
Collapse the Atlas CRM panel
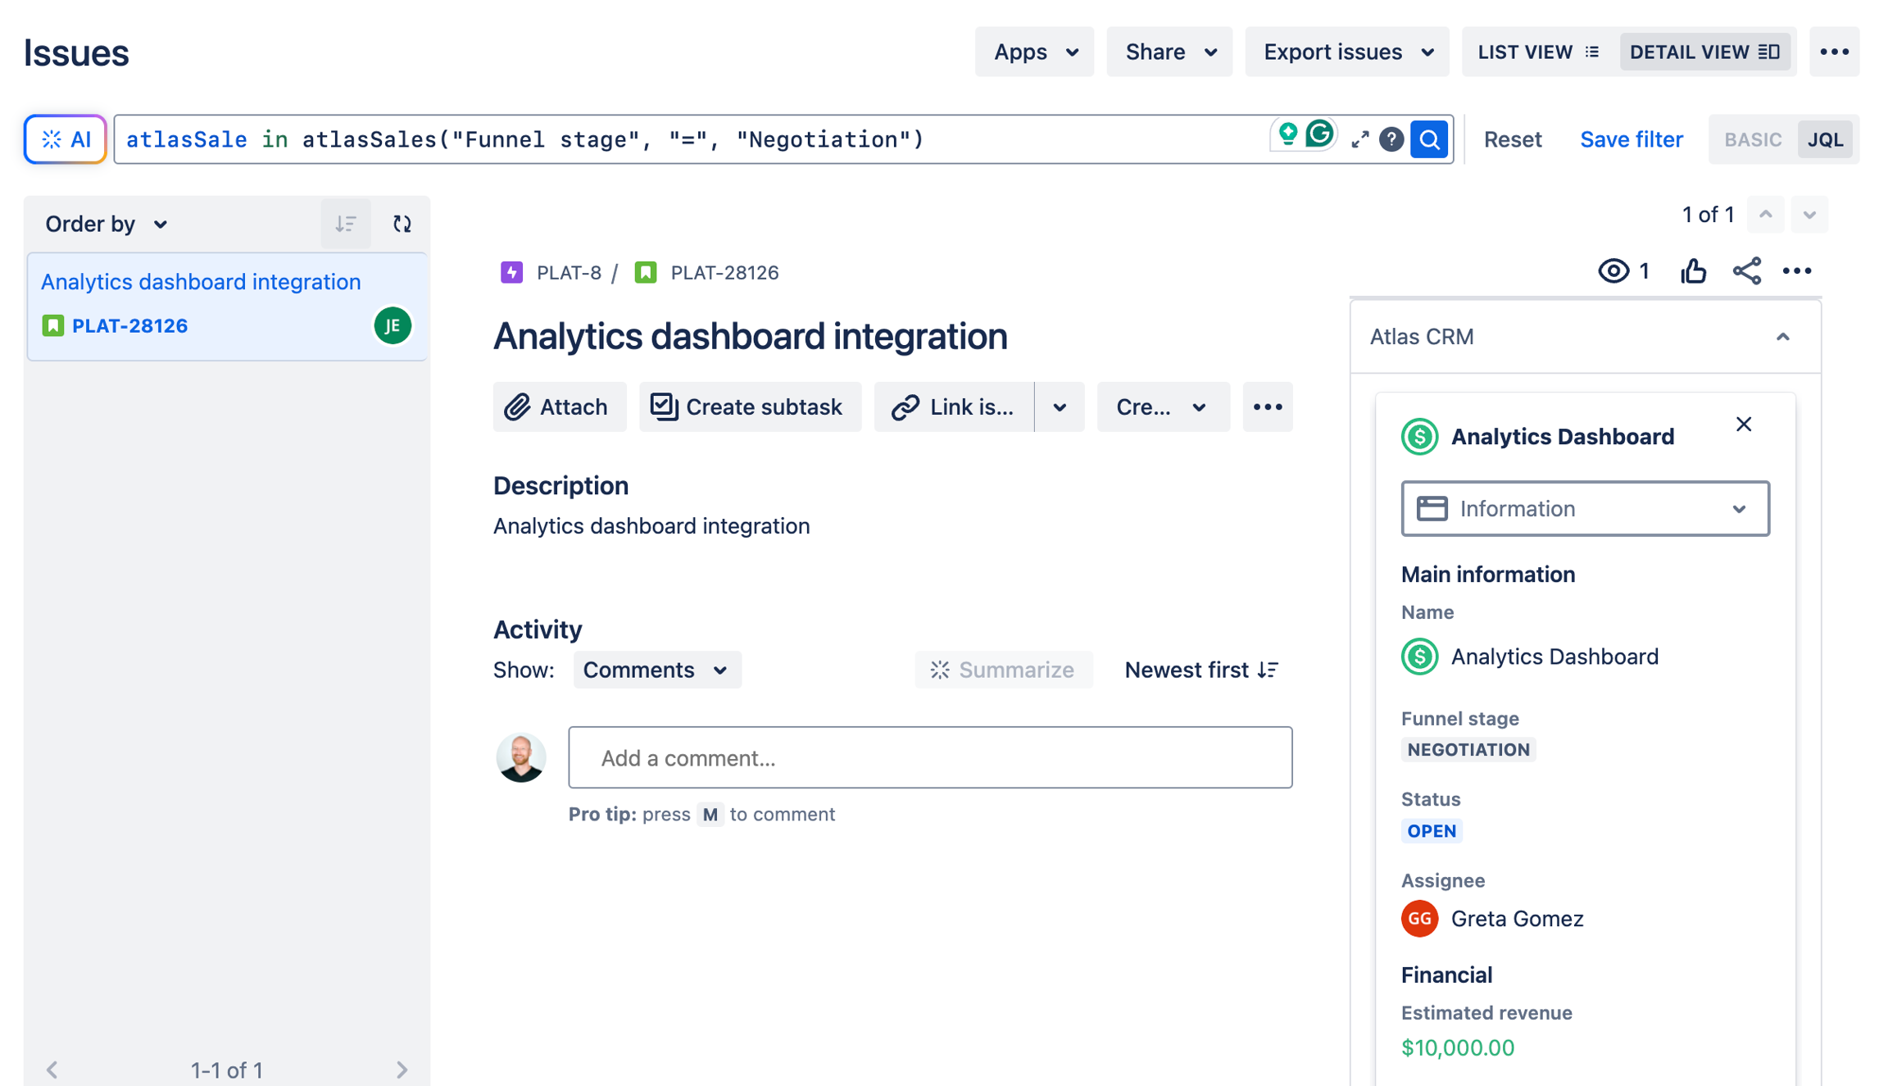pyautogui.click(x=1782, y=337)
